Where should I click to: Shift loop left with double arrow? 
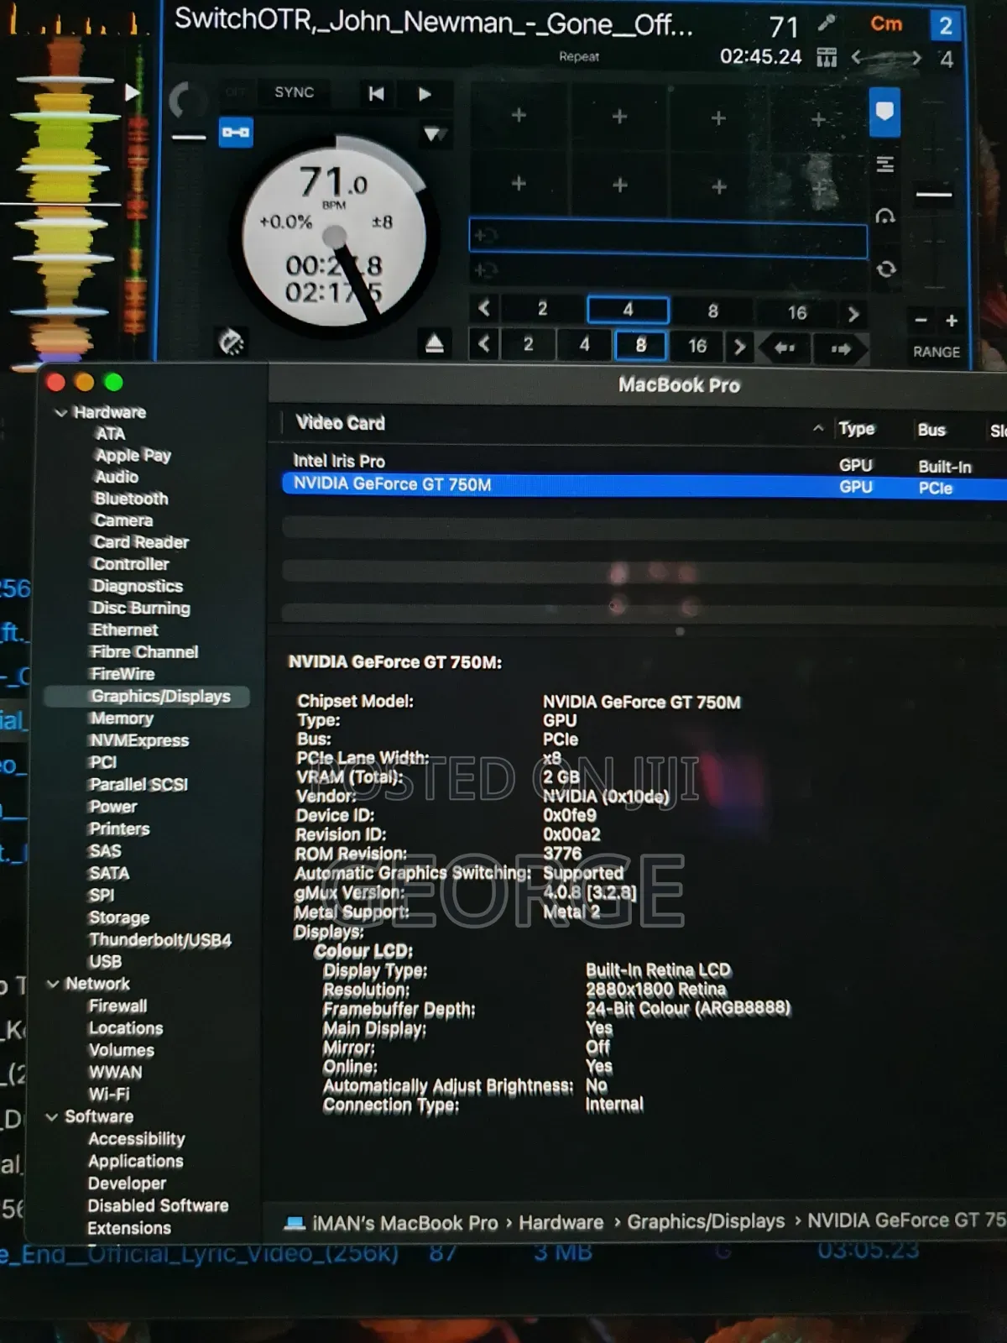tap(784, 347)
